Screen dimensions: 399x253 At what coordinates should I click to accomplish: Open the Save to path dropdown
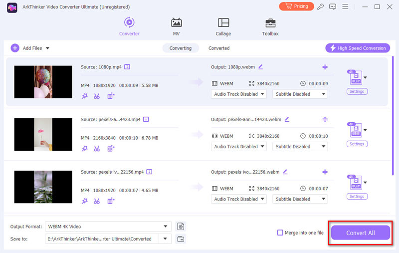click(x=165, y=239)
